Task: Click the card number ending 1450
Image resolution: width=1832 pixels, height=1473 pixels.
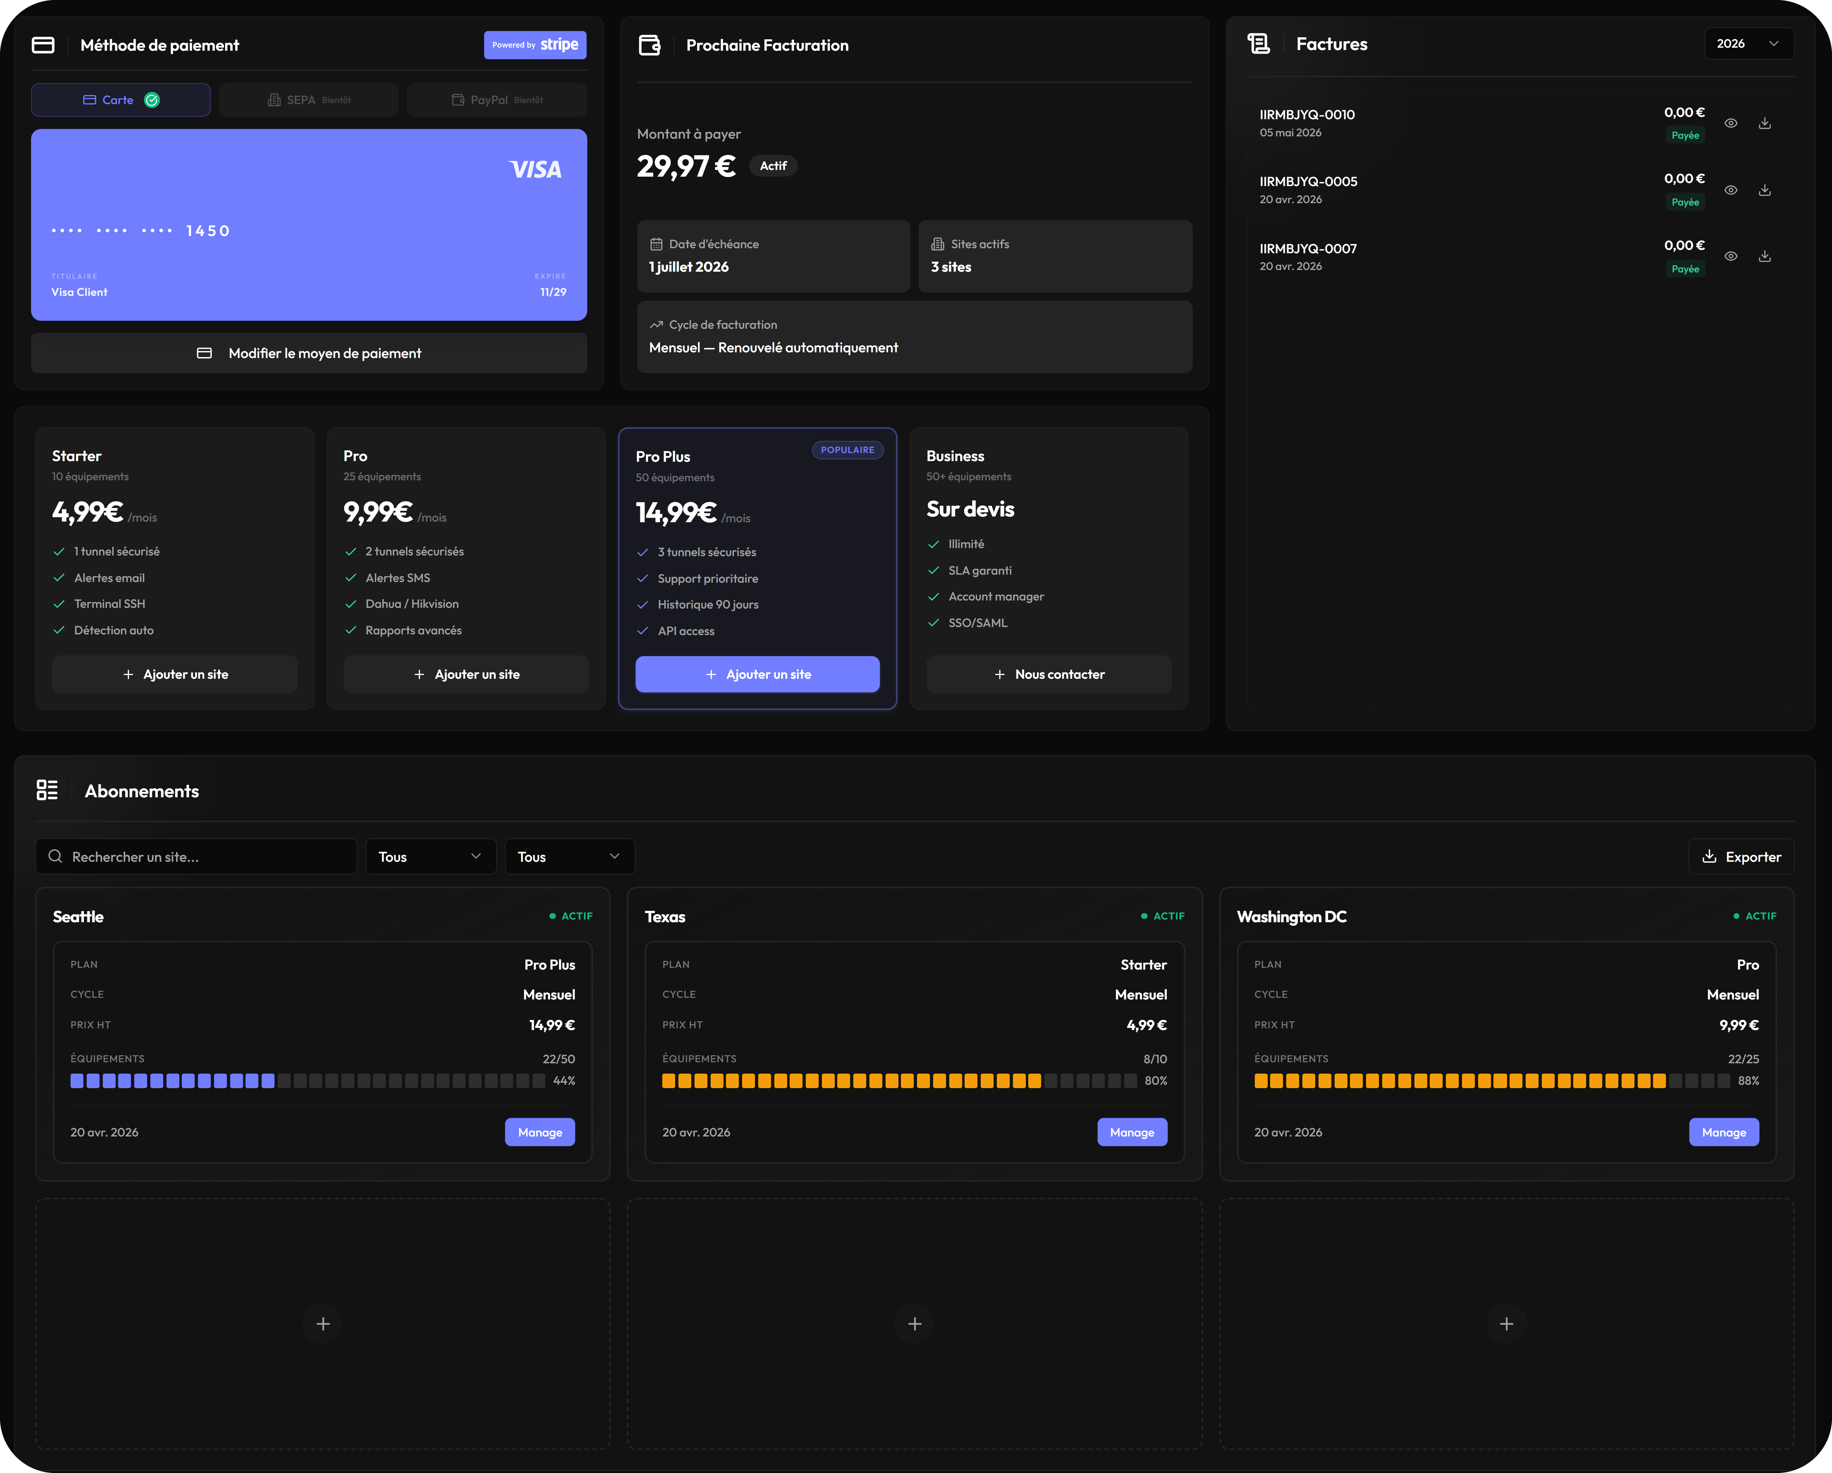Action: 140,231
